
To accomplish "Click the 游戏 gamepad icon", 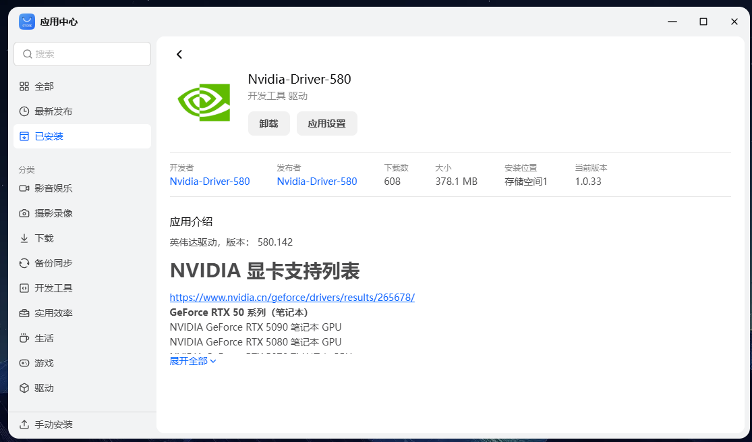I will point(24,363).
